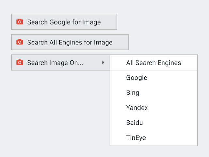
Task: Choose Google from the engine submenu
Action: pos(154,78)
